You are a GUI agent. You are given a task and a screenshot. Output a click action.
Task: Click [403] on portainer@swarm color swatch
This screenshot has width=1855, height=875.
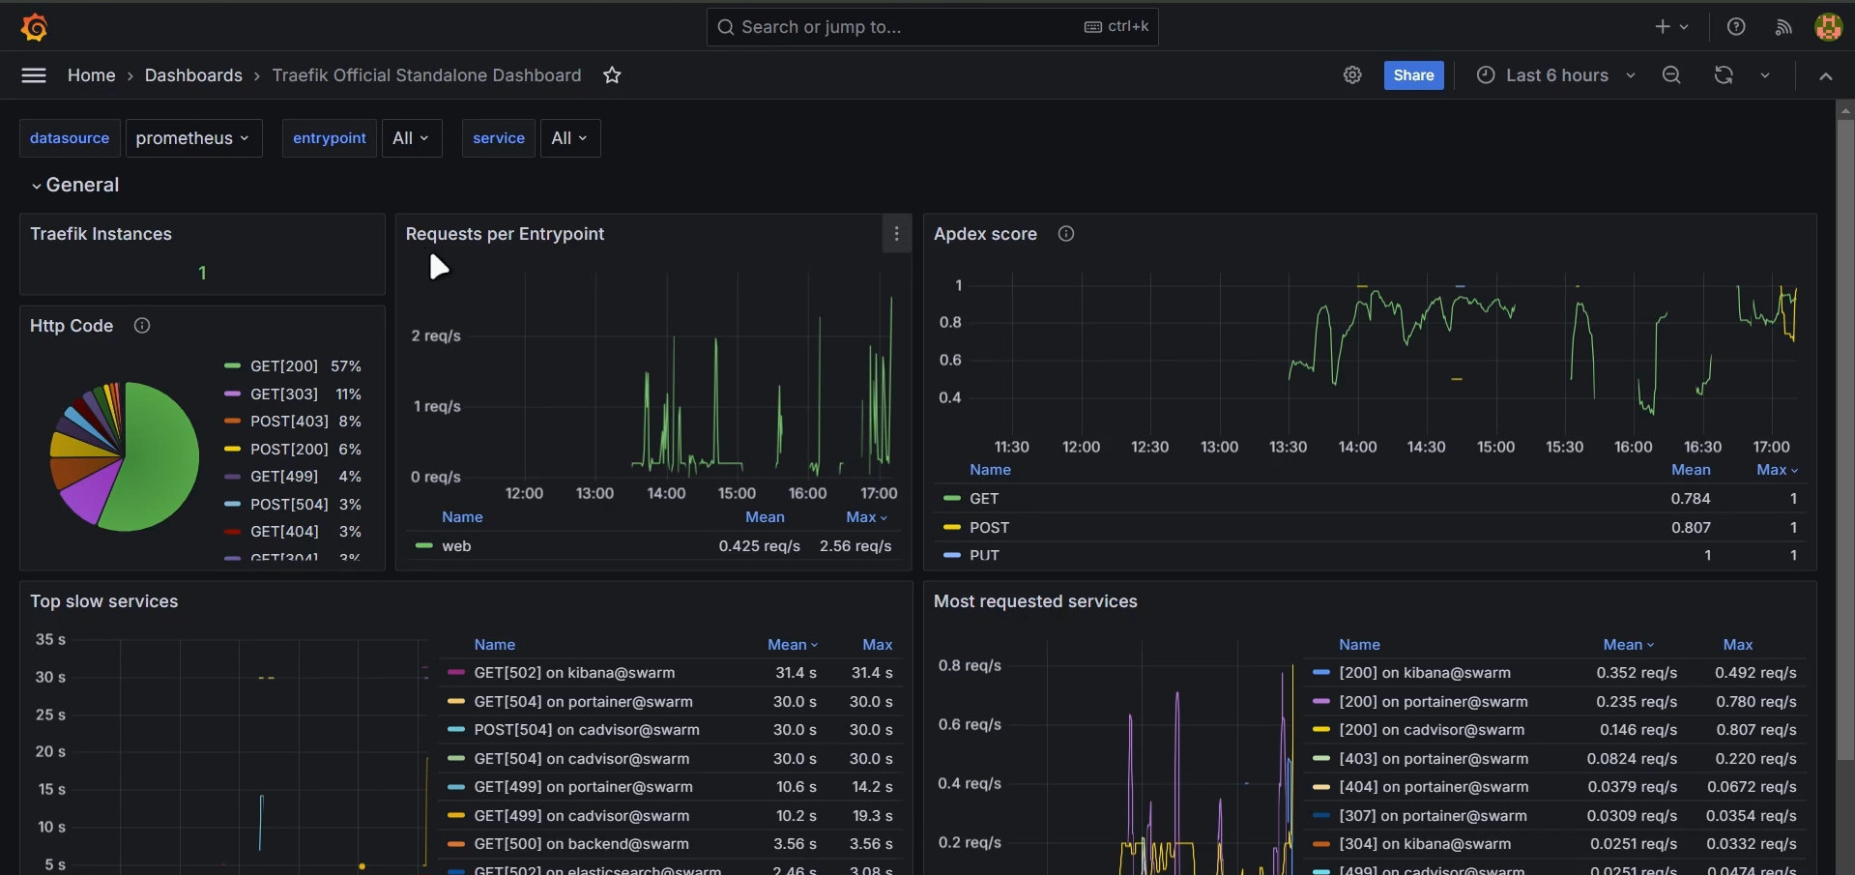coord(1321,759)
